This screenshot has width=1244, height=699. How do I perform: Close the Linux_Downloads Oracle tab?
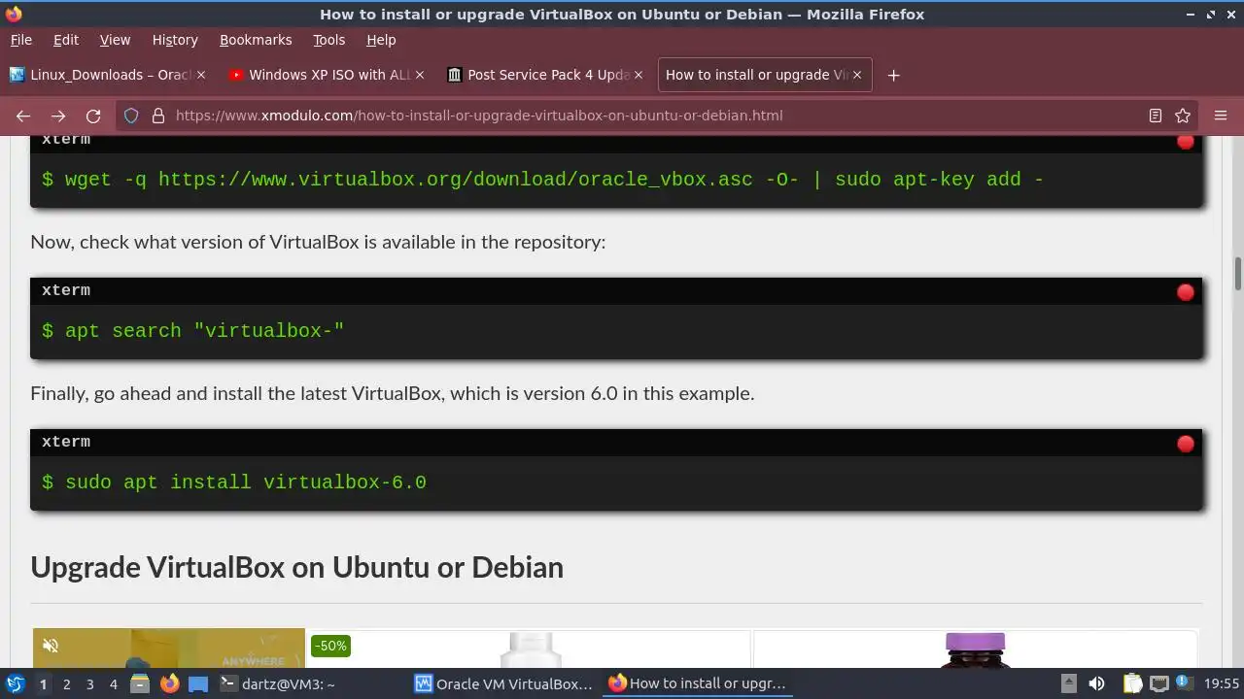201,75
